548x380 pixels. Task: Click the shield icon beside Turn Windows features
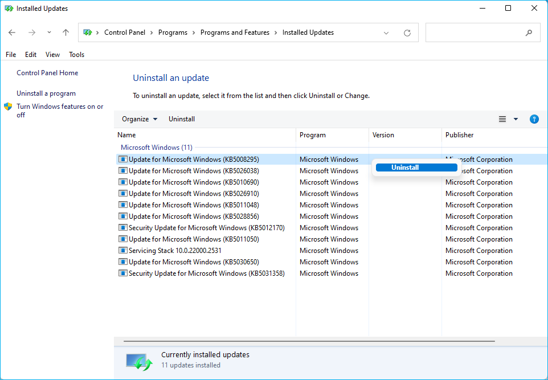point(8,106)
